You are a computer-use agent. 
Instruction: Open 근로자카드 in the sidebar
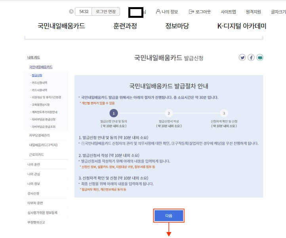click(x=36, y=154)
